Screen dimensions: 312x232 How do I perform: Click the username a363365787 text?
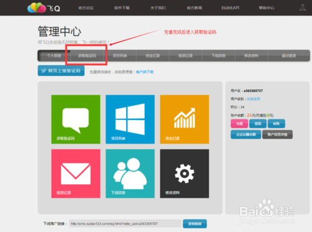tap(253, 91)
